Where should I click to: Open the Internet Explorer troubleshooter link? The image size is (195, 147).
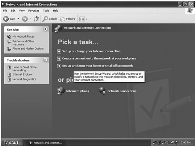tap(22, 74)
